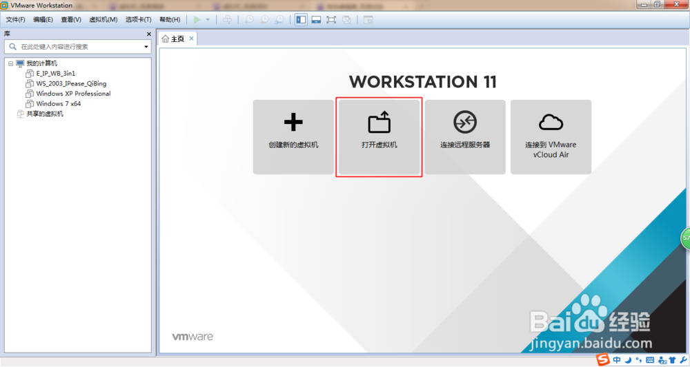Click the Send Ctrl+Alt+Del toolbar icon
The image size is (690, 367).
pyautogui.click(x=227, y=20)
